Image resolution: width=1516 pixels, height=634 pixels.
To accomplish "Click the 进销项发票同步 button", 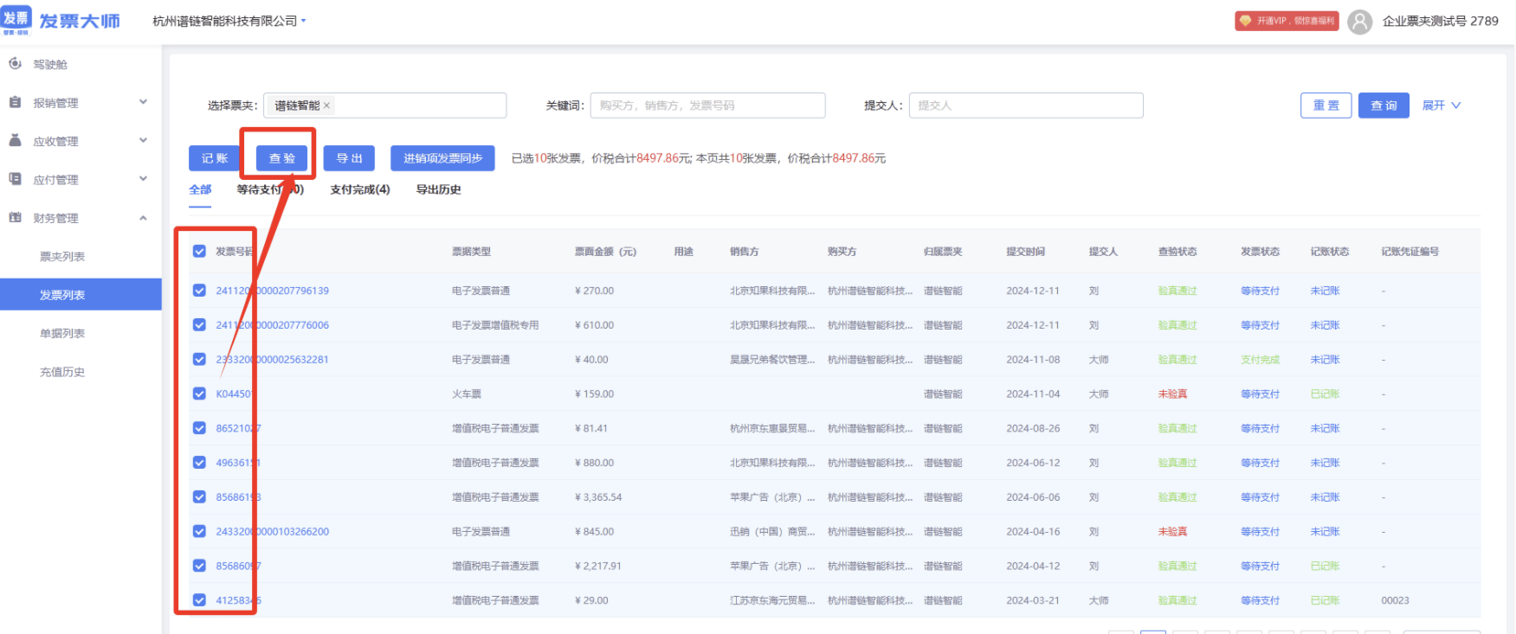I will (443, 158).
